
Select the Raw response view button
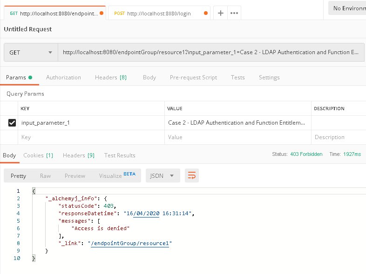[45, 176]
